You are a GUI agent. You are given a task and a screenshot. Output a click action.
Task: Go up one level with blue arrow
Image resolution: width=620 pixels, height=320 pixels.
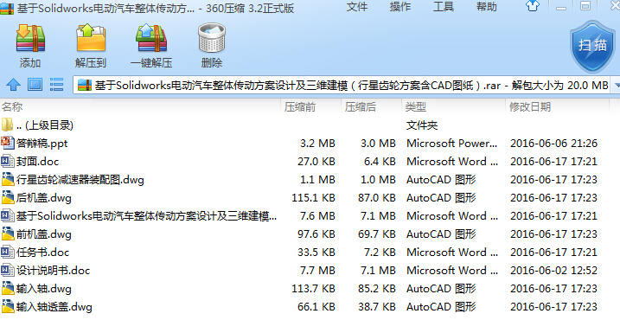click(14, 84)
